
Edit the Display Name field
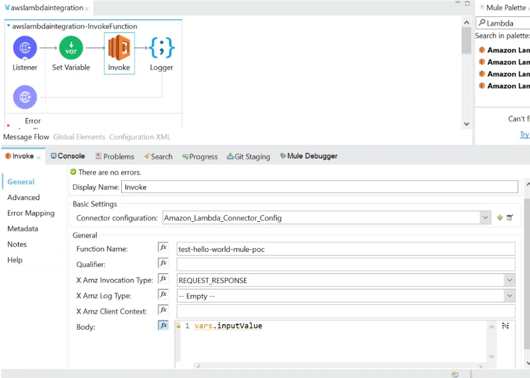tap(319, 187)
